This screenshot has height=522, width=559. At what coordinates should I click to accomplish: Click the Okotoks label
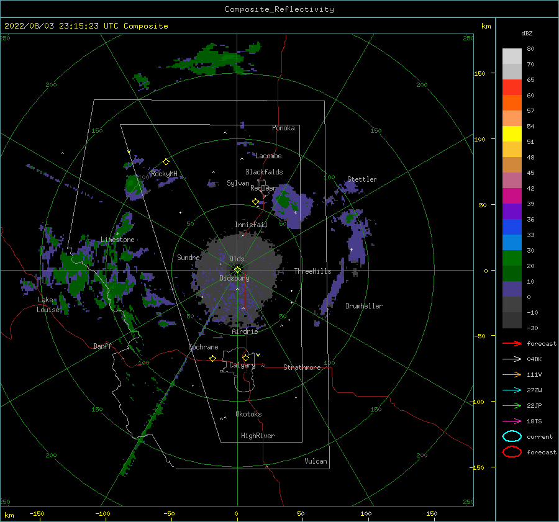point(248,414)
